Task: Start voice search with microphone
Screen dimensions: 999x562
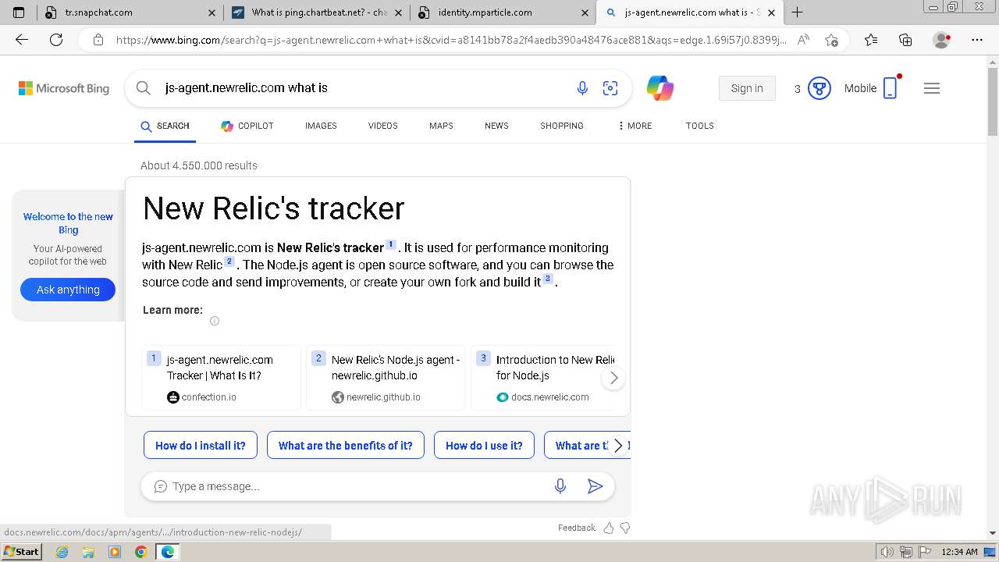Action: (x=582, y=88)
